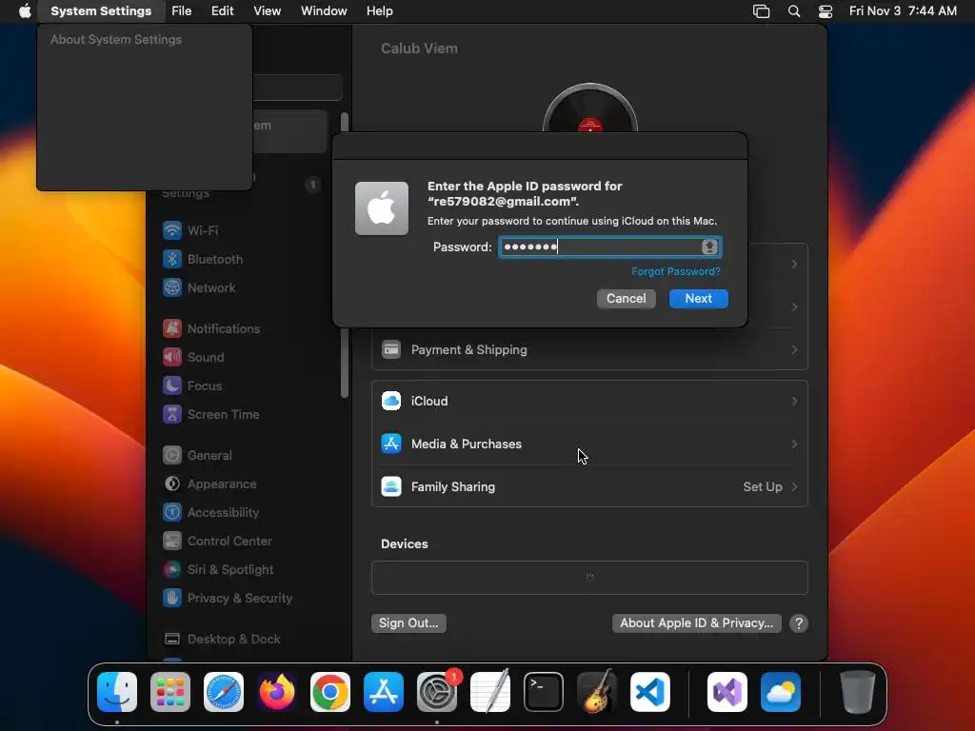
Task: Click Set Up for Family Sharing
Action: (769, 486)
